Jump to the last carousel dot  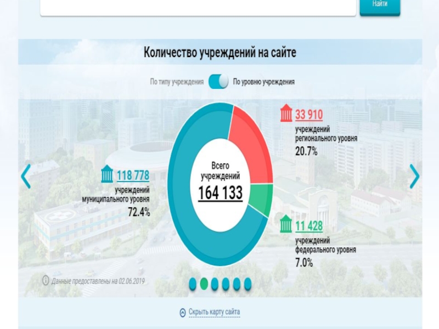(x=247, y=283)
